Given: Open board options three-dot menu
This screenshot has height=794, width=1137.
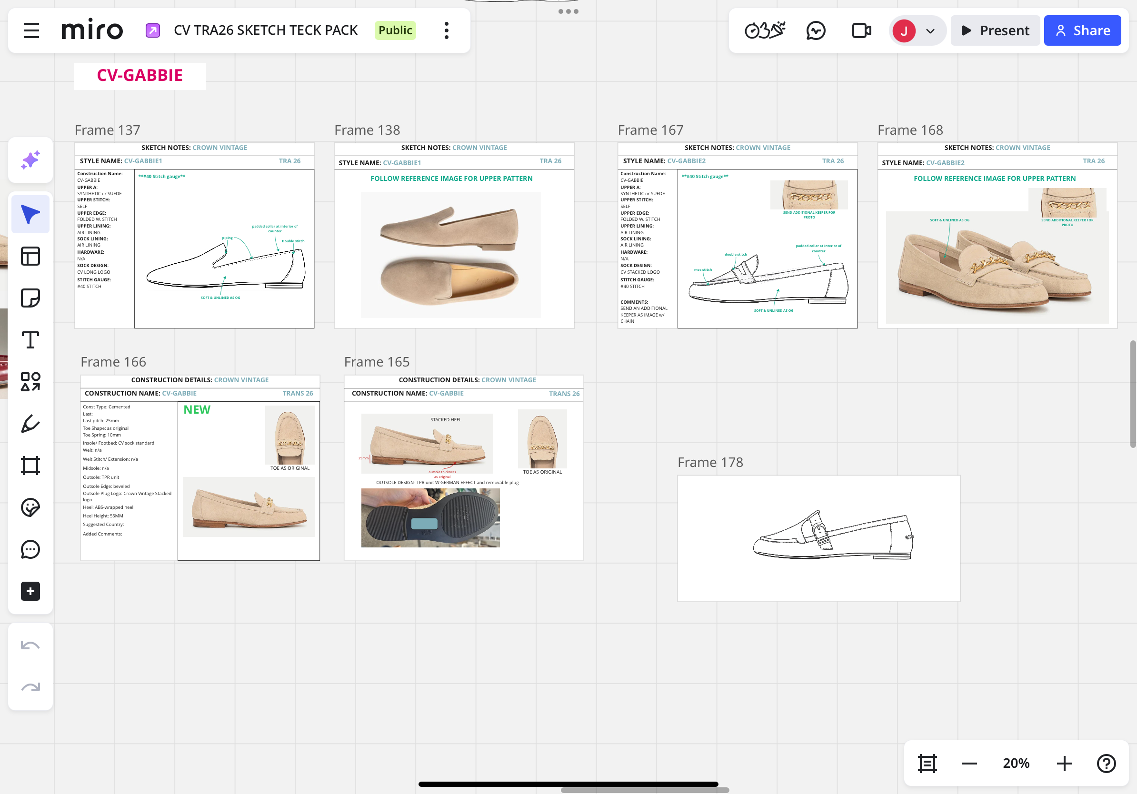Looking at the screenshot, I should (x=446, y=30).
